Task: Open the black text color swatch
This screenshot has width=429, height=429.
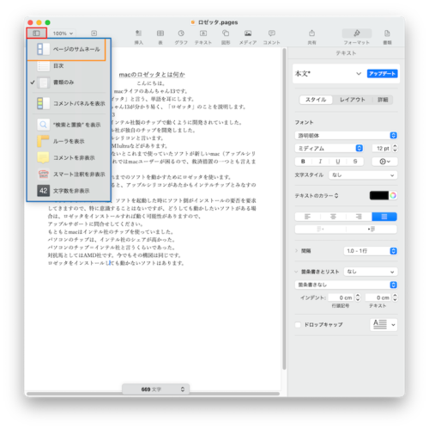Action: [x=379, y=195]
